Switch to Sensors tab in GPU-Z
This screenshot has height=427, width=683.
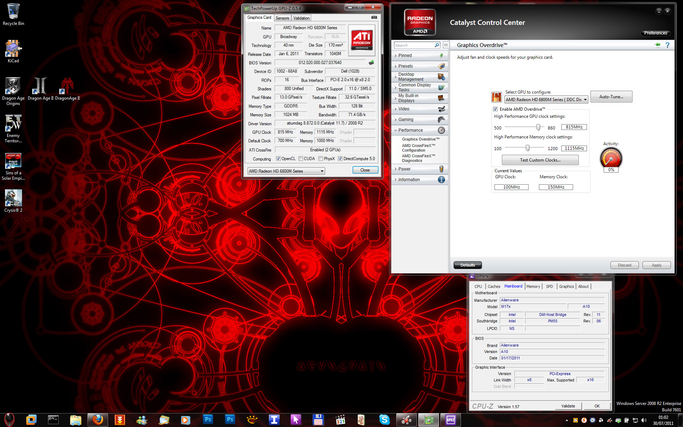point(282,18)
